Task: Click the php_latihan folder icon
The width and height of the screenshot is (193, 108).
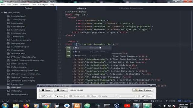Action: pyautogui.click(x=5, y=13)
